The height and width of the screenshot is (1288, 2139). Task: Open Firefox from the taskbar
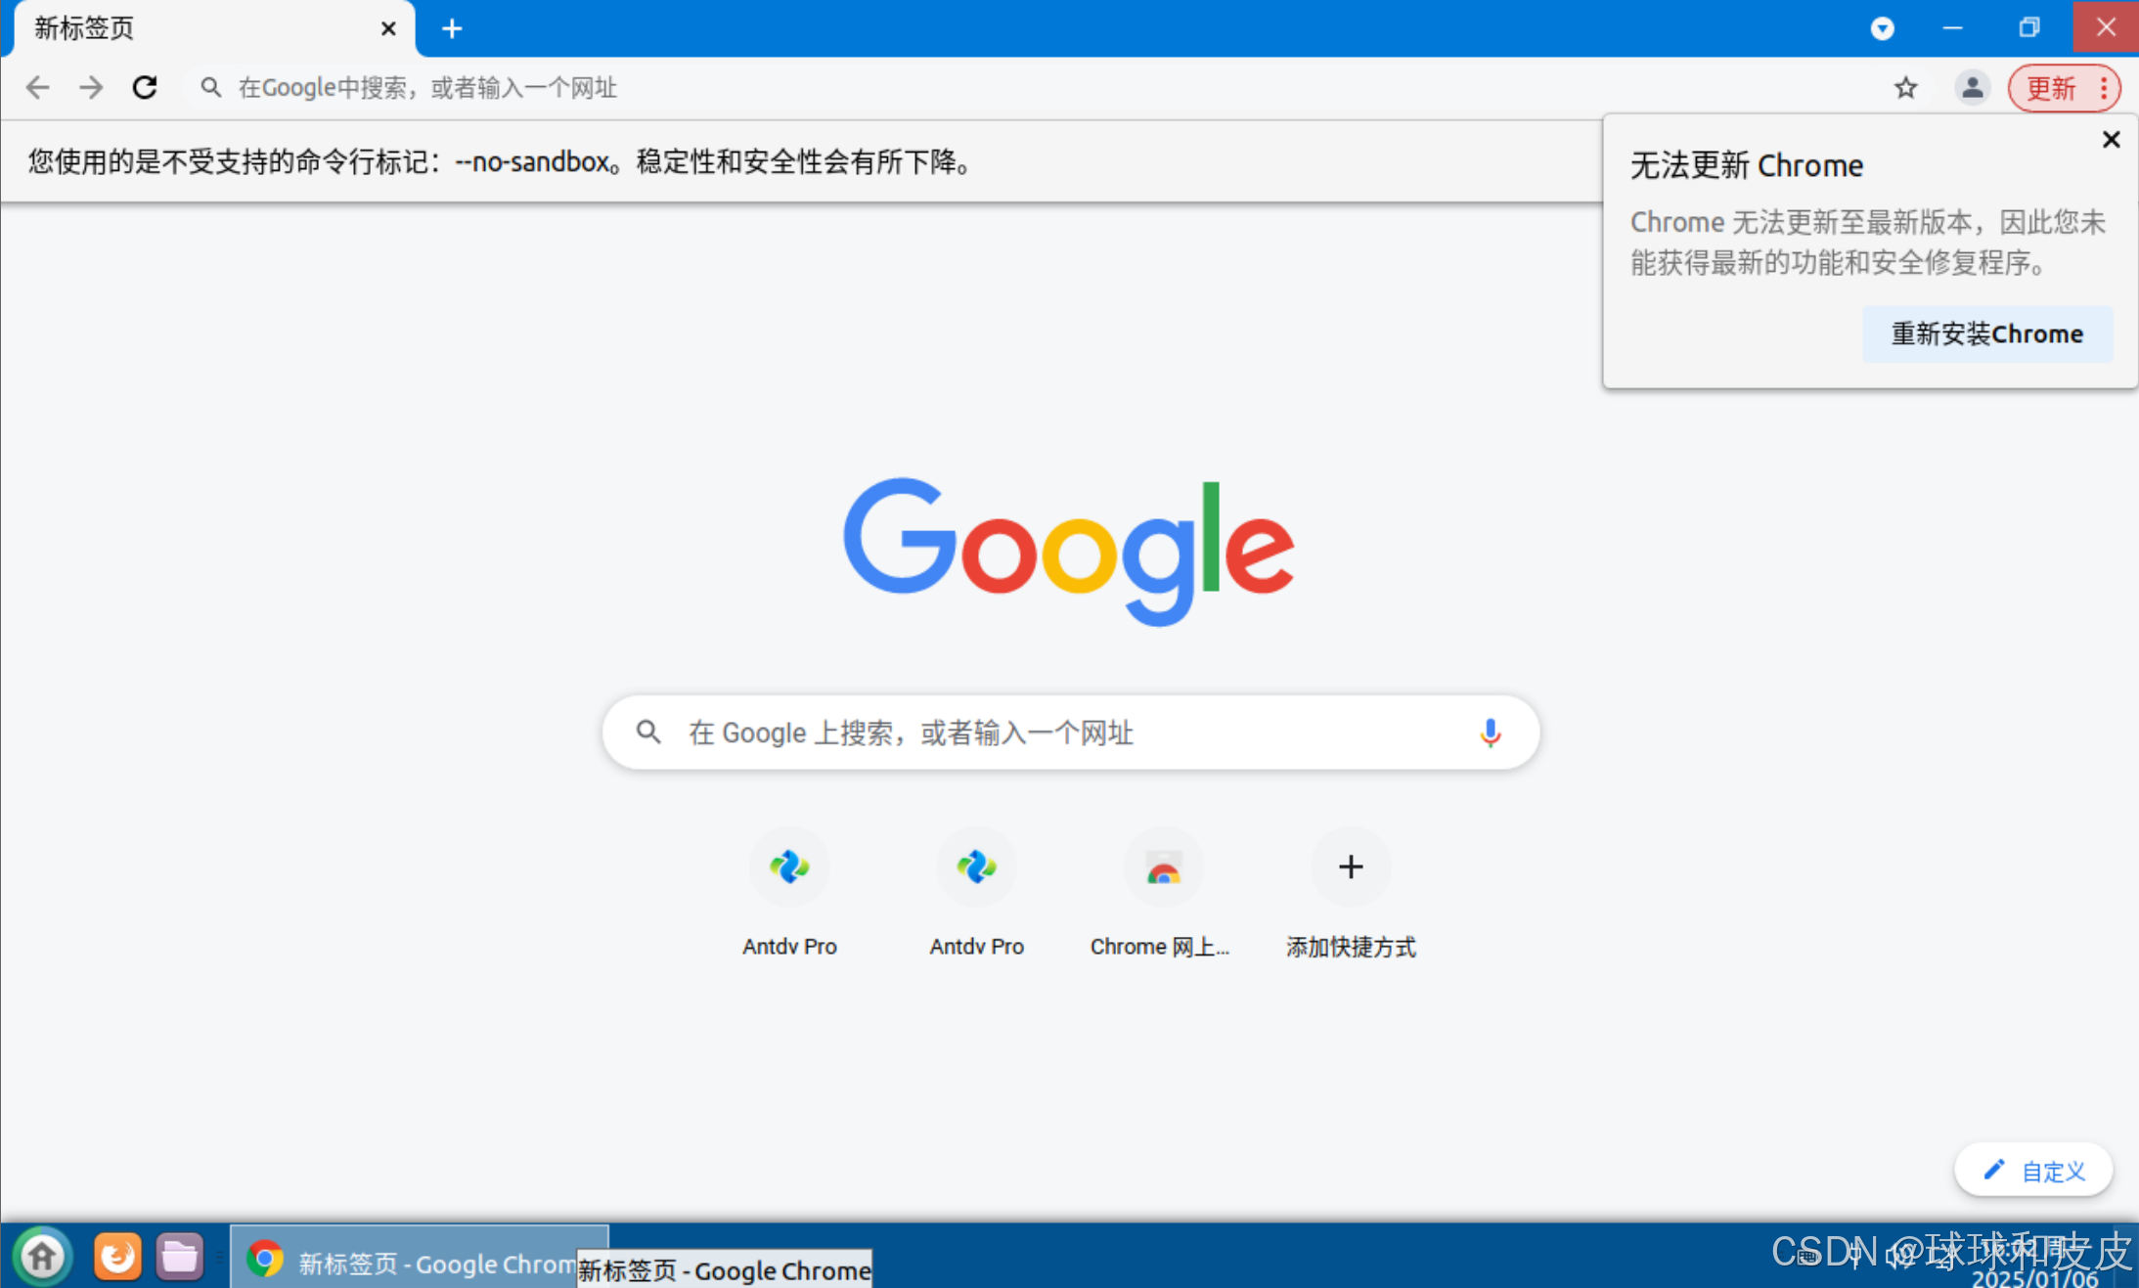point(117,1256)
